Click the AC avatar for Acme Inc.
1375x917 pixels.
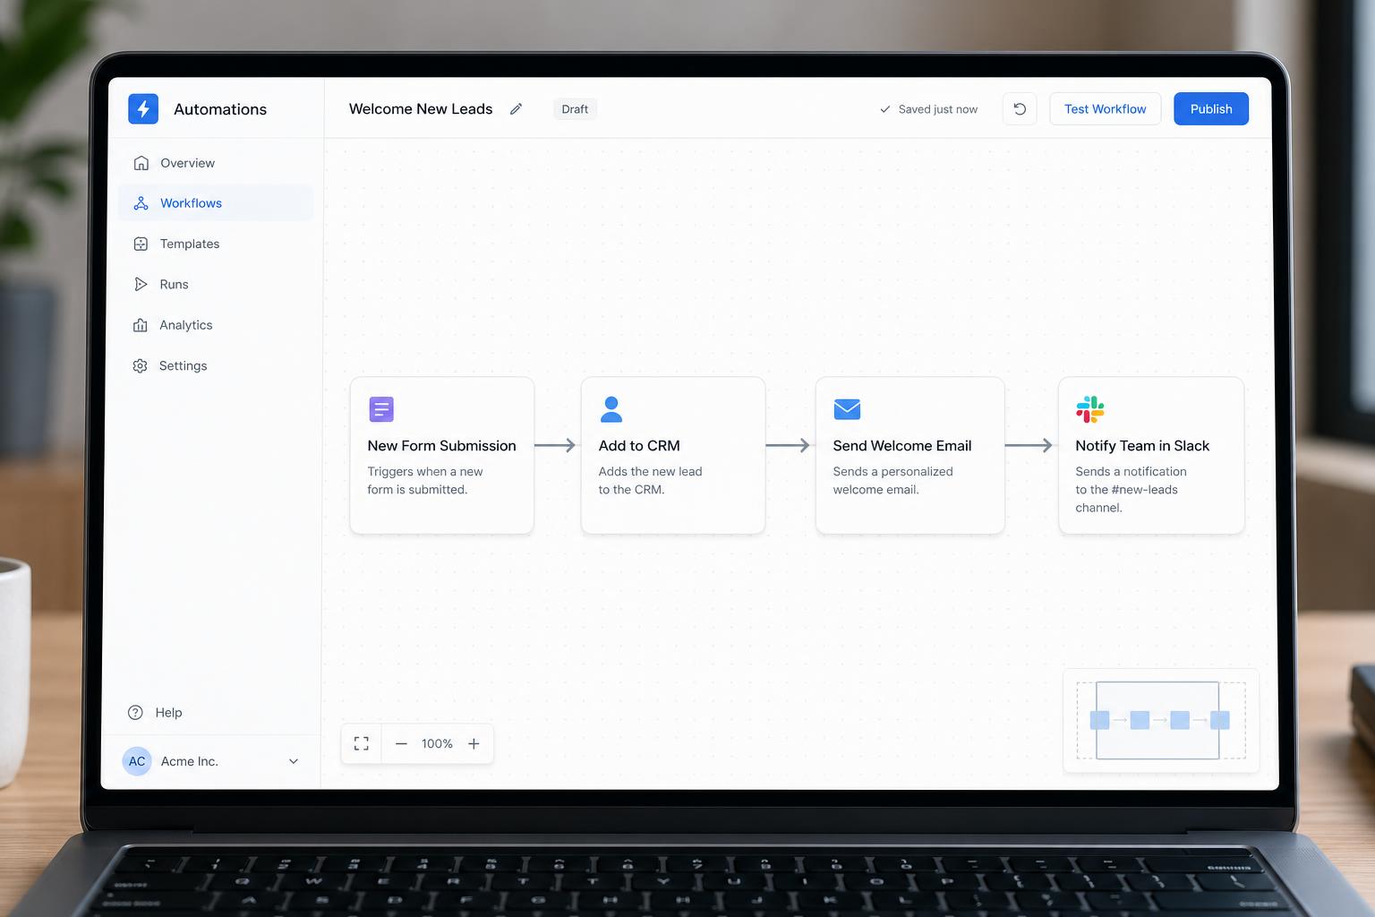(137, 761)
